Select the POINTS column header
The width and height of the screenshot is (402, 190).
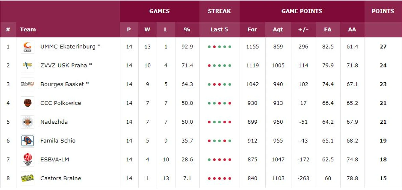(383, 11)
